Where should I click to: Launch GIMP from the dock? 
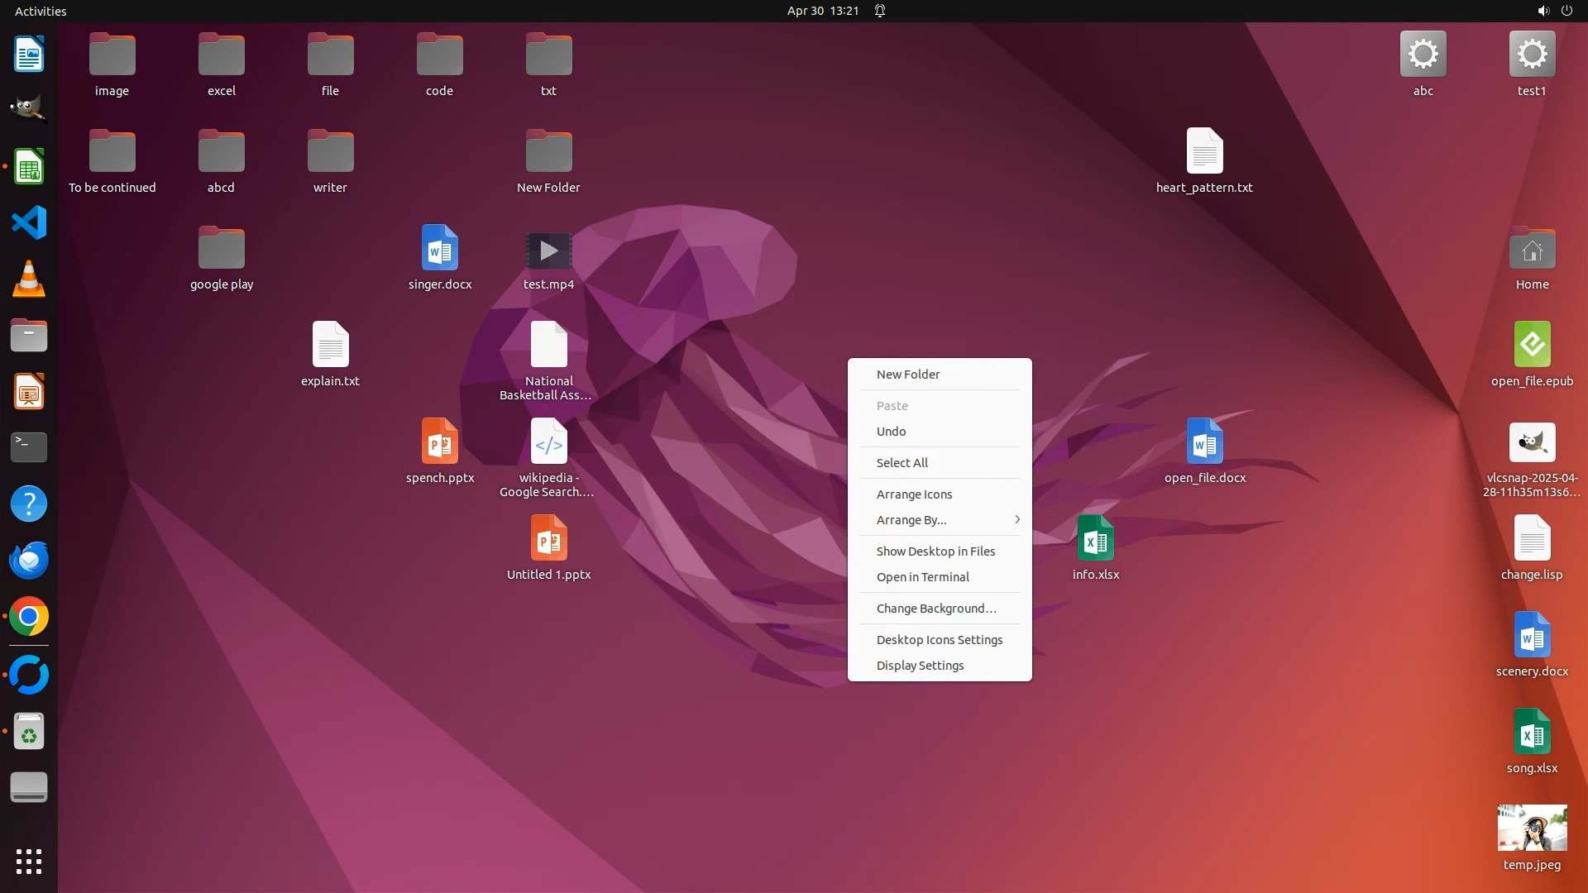[x=29, y=109]
